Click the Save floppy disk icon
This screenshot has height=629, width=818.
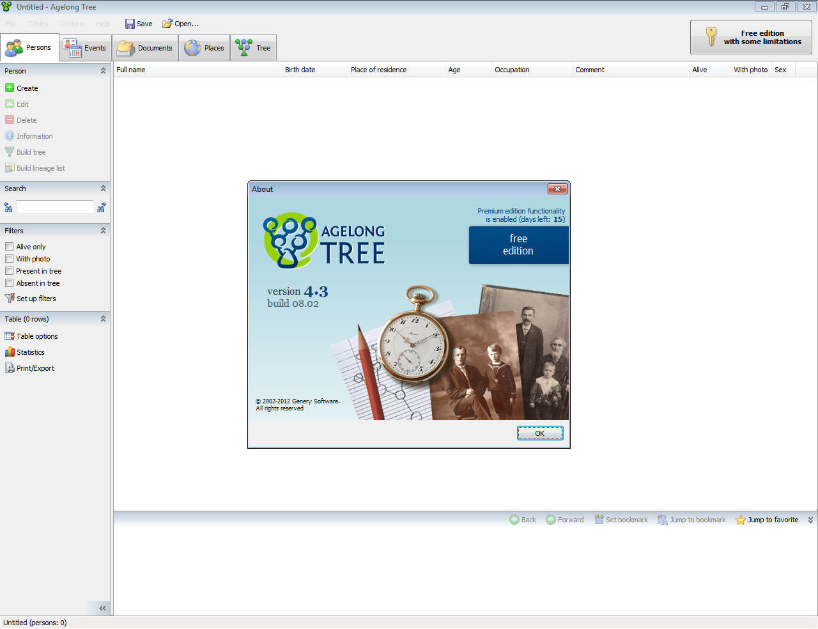click(130, 24)
